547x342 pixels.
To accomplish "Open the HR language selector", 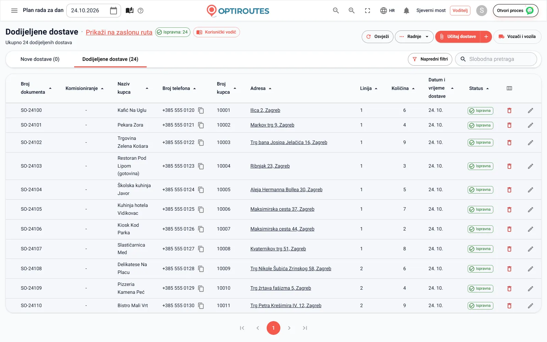I will point(387,11).
